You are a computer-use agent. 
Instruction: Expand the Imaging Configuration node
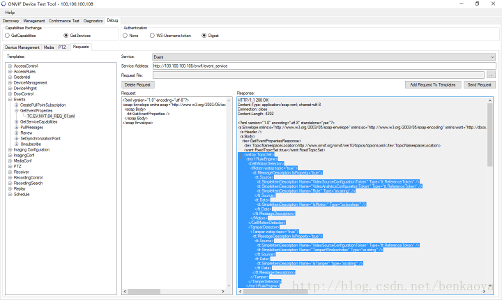[10, 150]
